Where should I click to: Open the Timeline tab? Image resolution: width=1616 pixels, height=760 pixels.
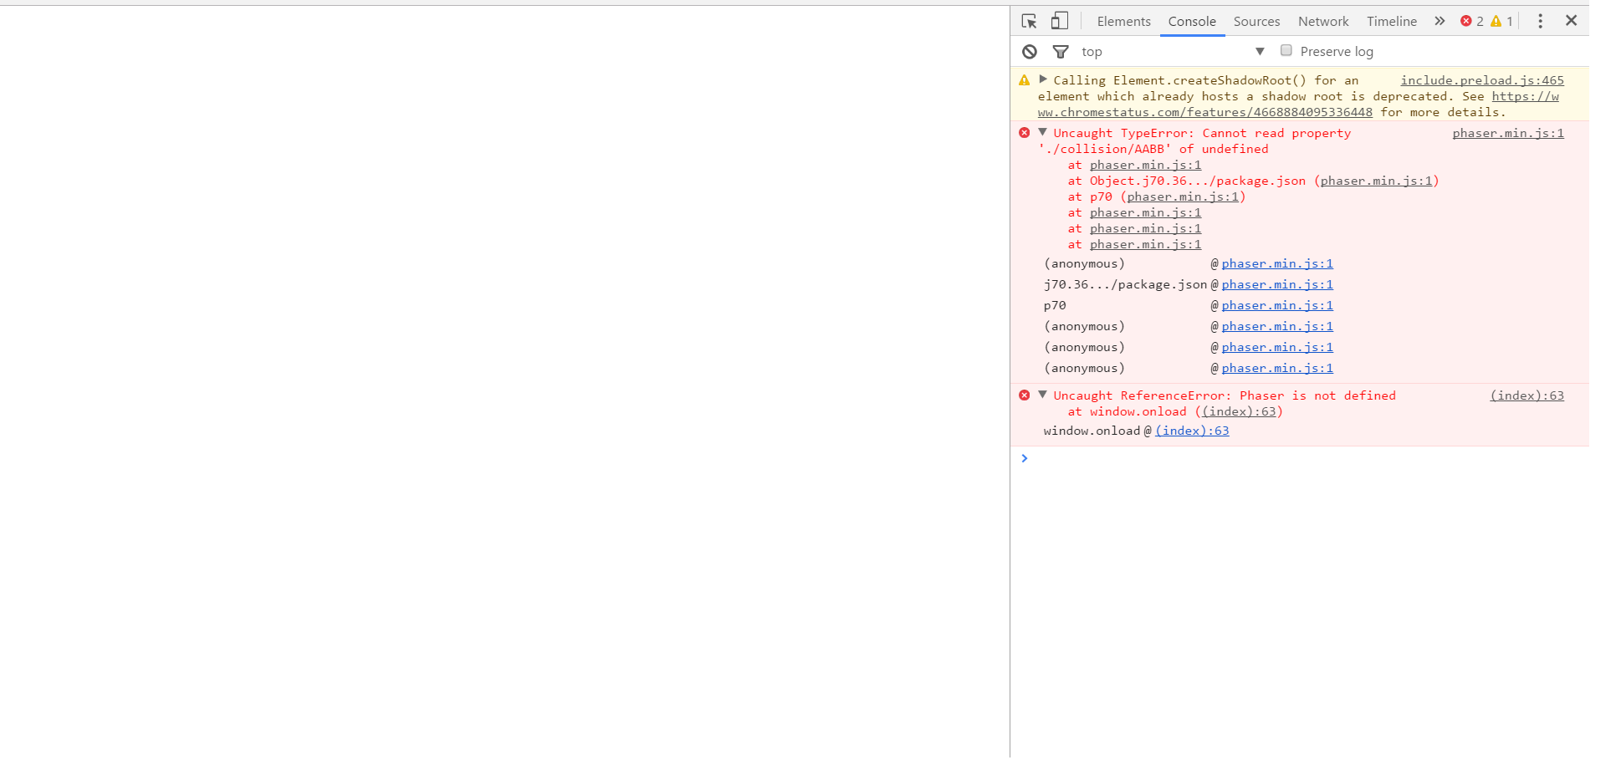pos(1392,22)
